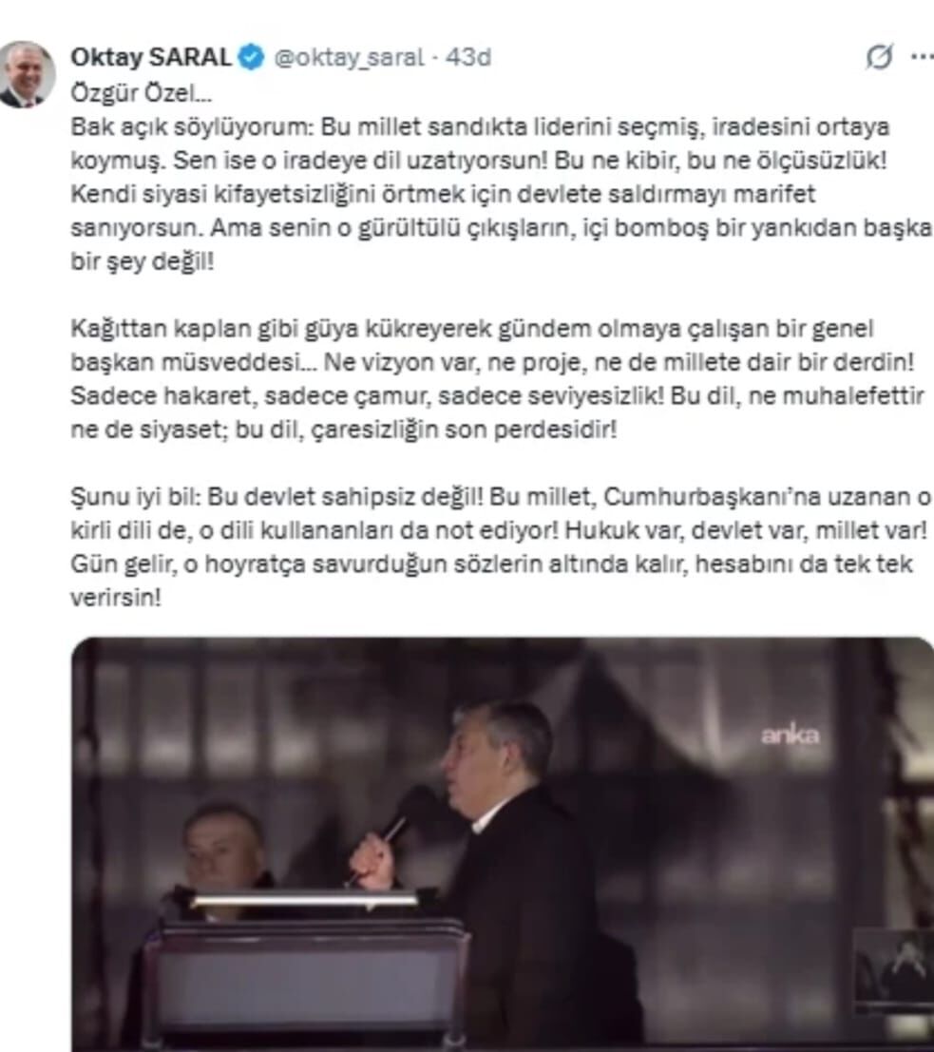Click the sign language interpreter inset

pos(893,969)
